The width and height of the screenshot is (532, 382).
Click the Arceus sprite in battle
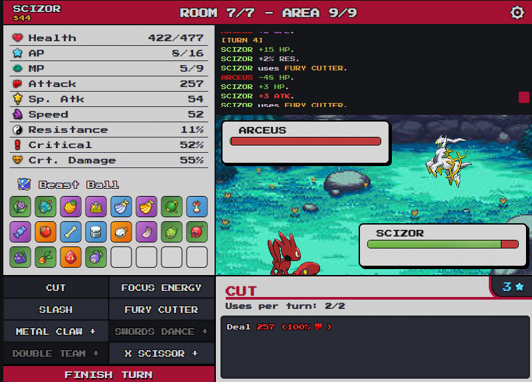click(448, 161)
